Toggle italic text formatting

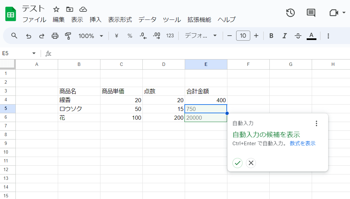pyautogui.click(x=285, y=36)
